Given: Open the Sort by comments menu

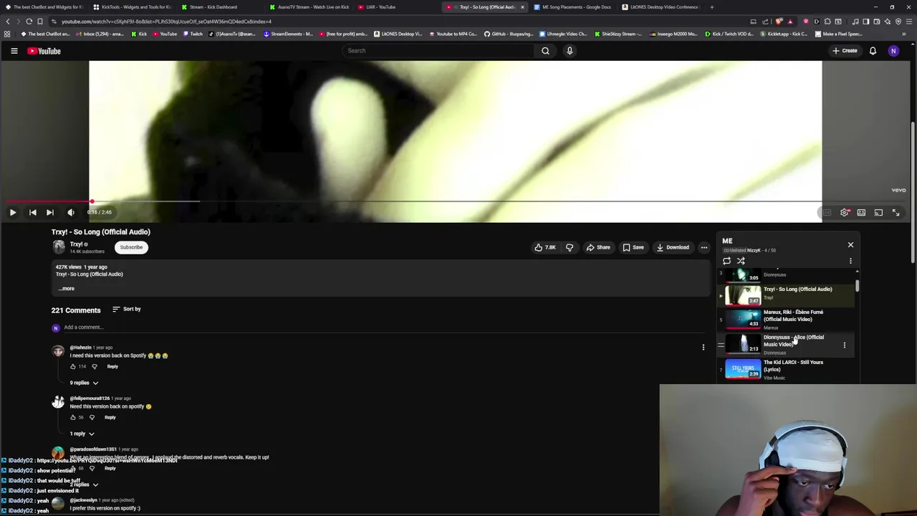Looking at the screenshot, I should 127,309.
